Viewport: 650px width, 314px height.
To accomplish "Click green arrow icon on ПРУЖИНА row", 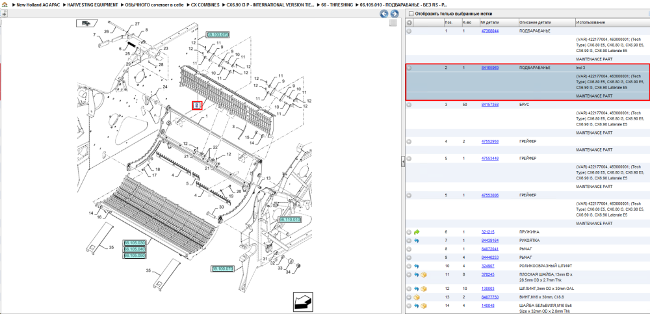I will click(417, 232).
